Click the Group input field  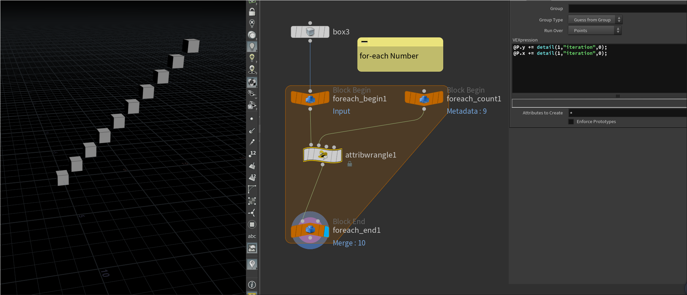(627, 9)
